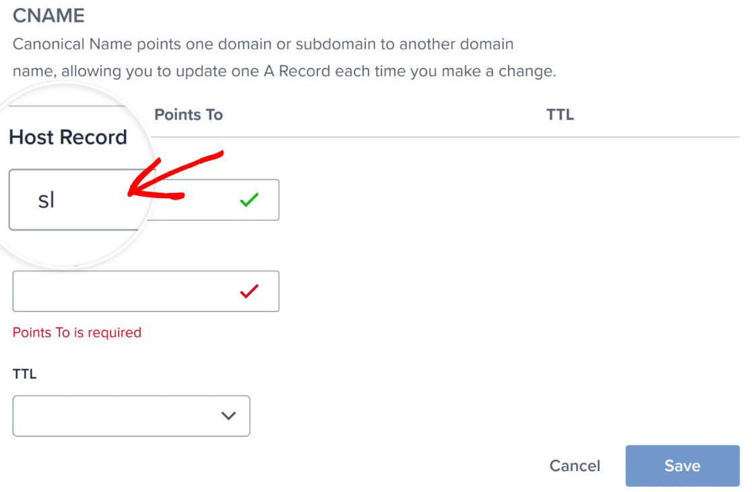The width and height of the screenshot is (752, 492).
Task: Focus the Host Record field containing "sl"
Action: (x=77, y=199)
